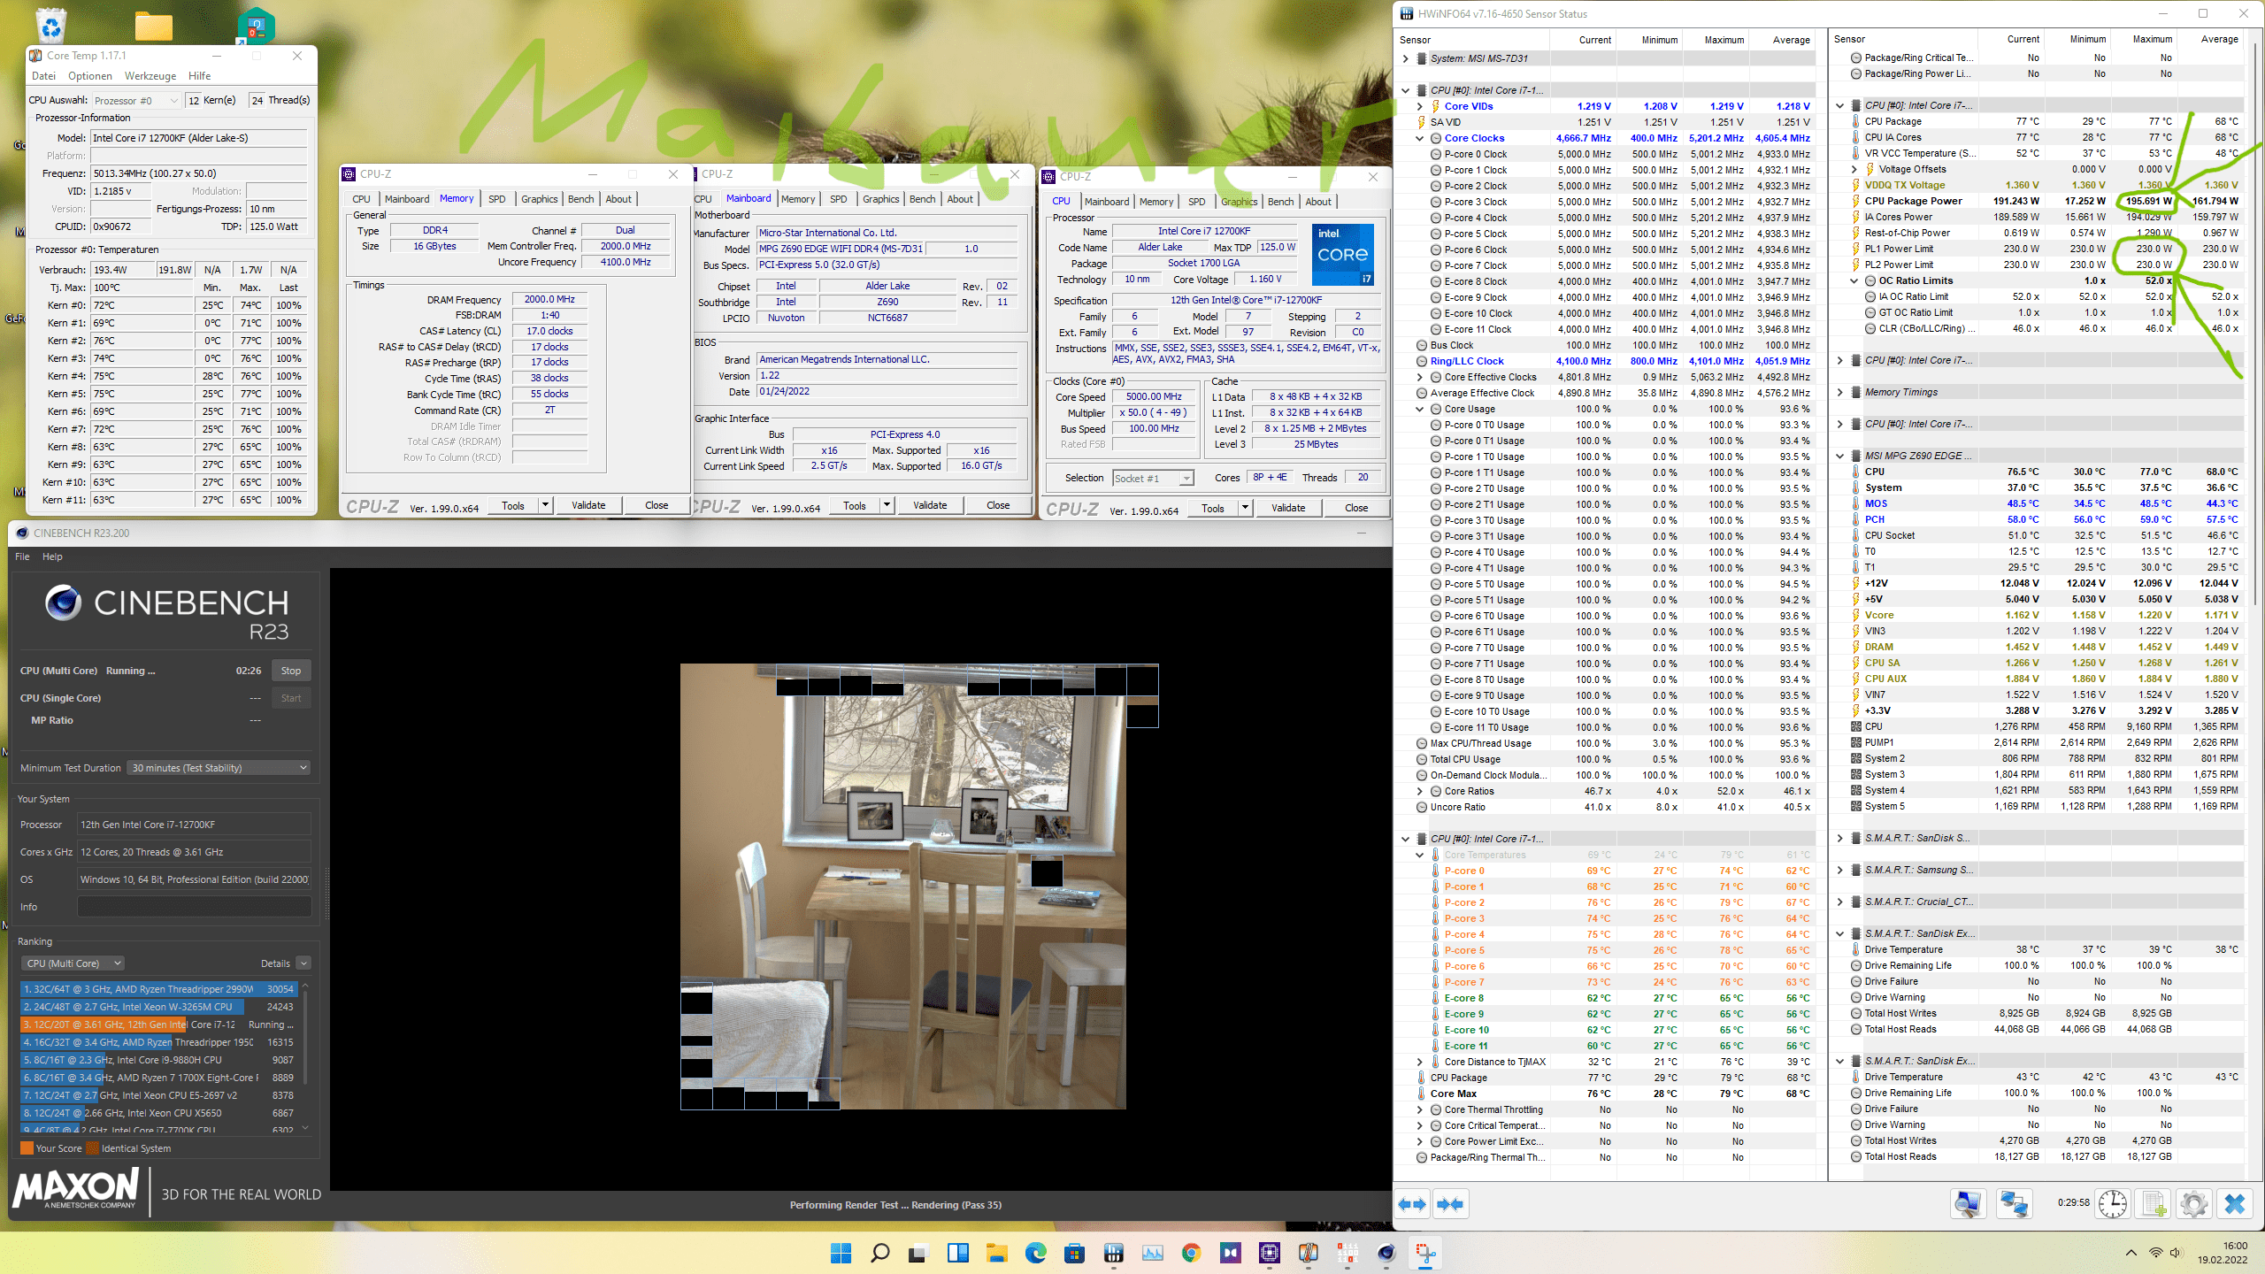The image size is (2265, 1274).
Task: Collapse Core Usage group in HWiNFO
Action: tap(1420, 409)
